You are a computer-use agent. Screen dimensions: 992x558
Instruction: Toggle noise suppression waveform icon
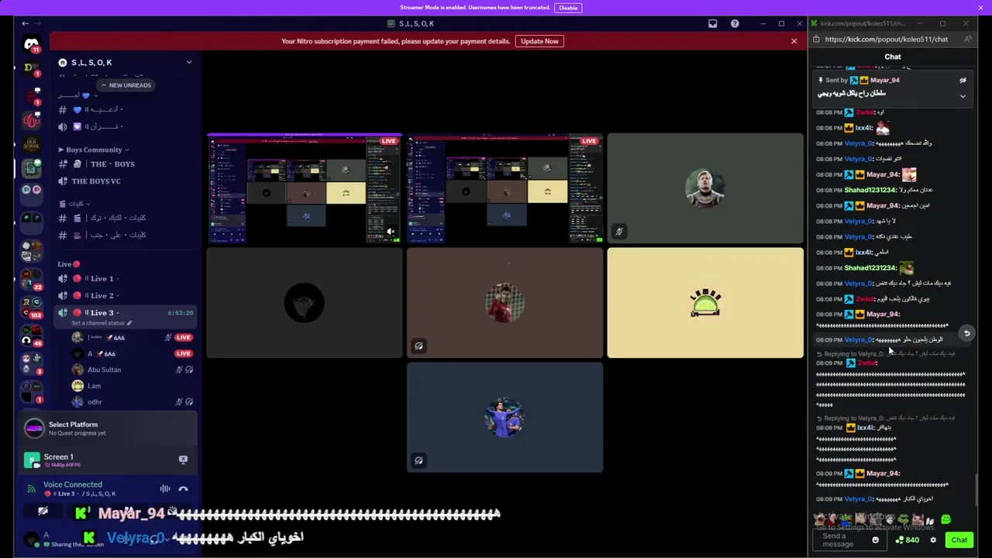click(164, 489)
